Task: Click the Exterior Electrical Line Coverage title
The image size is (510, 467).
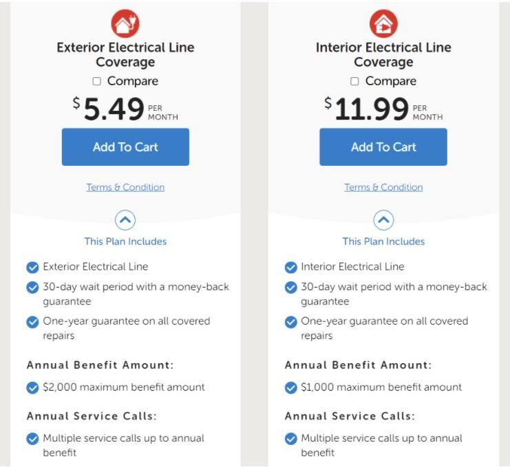Action: (x=125, y=55)
